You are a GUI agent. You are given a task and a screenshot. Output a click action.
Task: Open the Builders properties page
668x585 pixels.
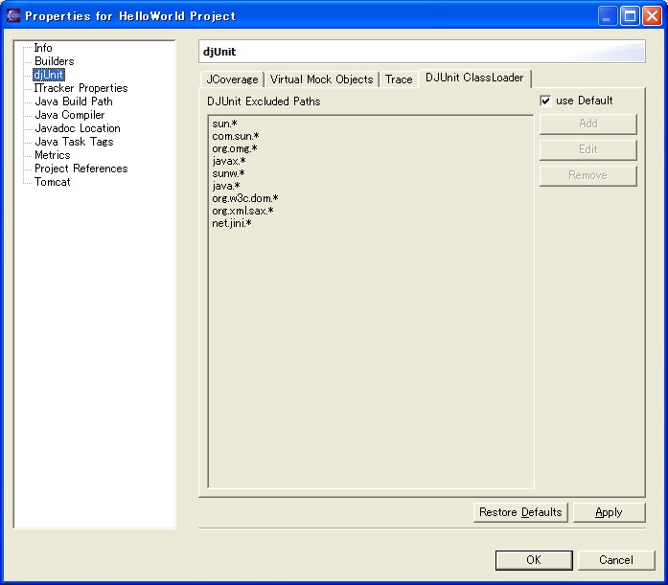pyautogui.click(x=54, y=61)
